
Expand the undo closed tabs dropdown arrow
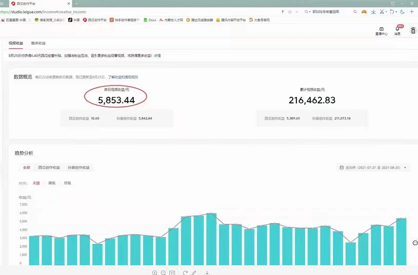pos(396,12)
